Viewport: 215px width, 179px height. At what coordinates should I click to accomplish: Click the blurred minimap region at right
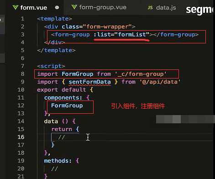(x=185, y=119)
